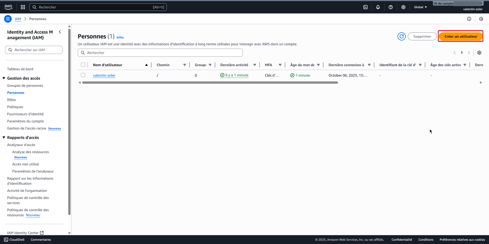The height and width of the screenshot is (244, 489).
Task: Open the notifications bell
Action: click(x=378, y=7)
